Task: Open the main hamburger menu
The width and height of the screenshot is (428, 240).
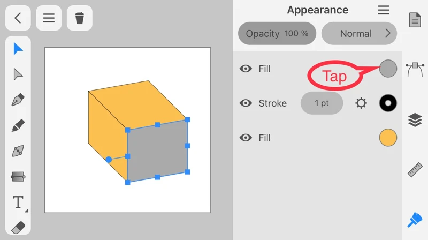Action: coord(49,18)
